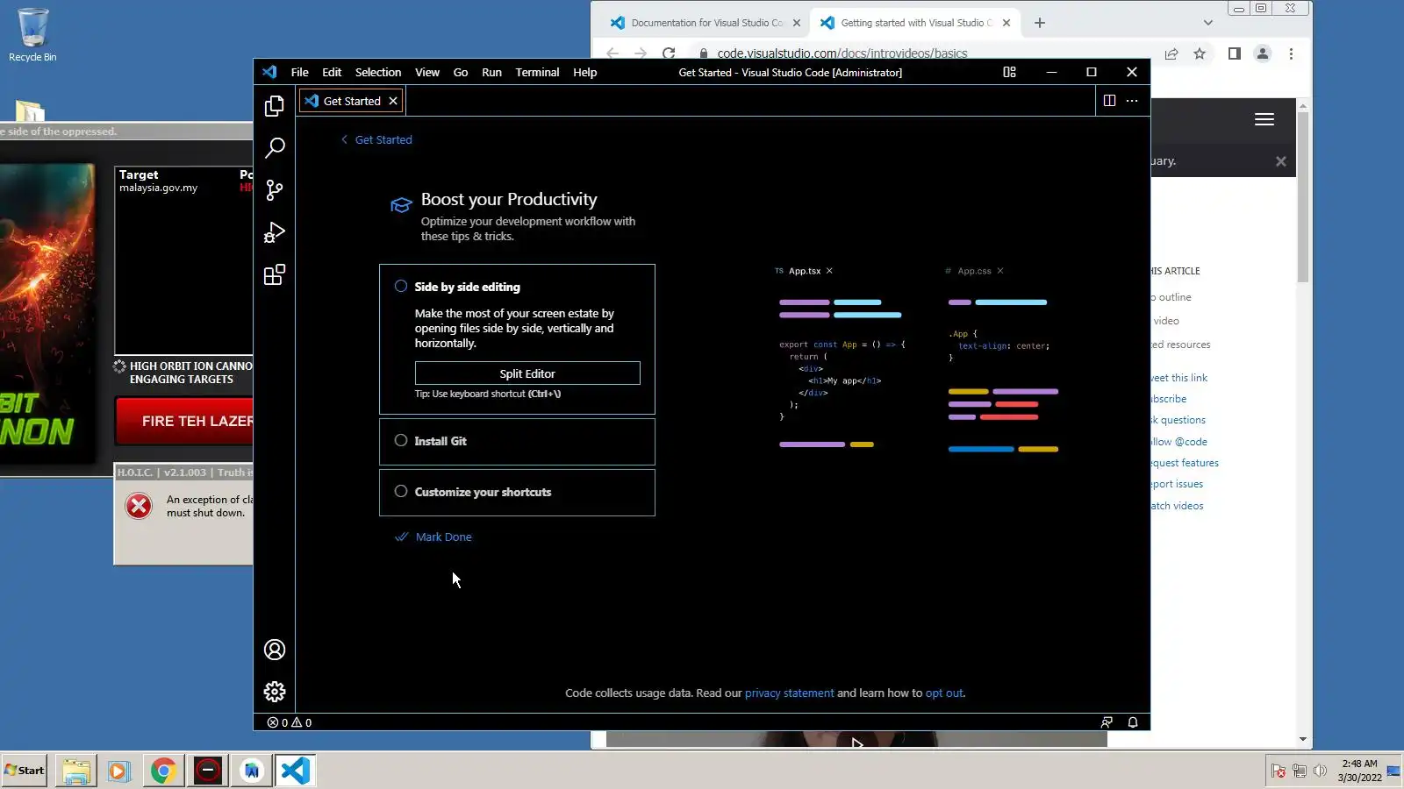
Task: Open Chrome's three-dot menu
Action: click(x=1291, y=53)
